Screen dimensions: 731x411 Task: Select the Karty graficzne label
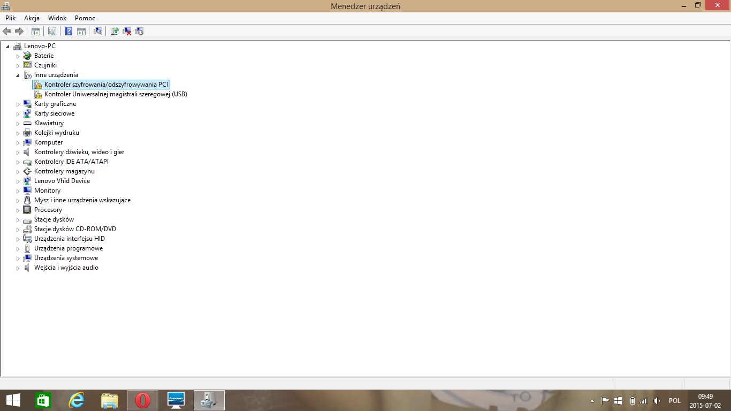pos(55,104)
